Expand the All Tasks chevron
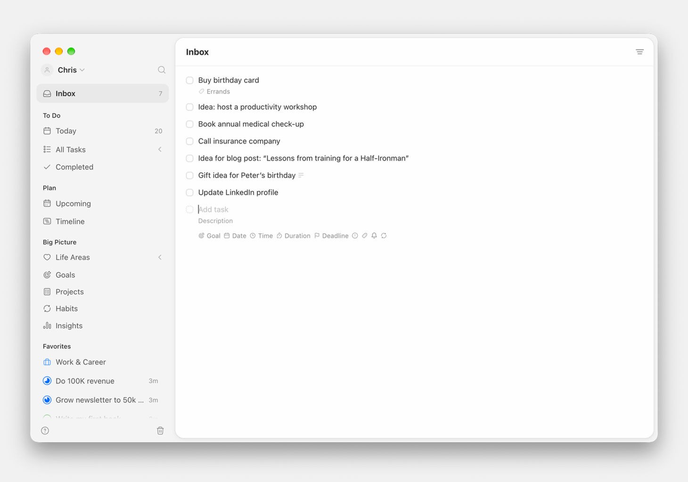688x482 pixels. [x=160, y=150]
